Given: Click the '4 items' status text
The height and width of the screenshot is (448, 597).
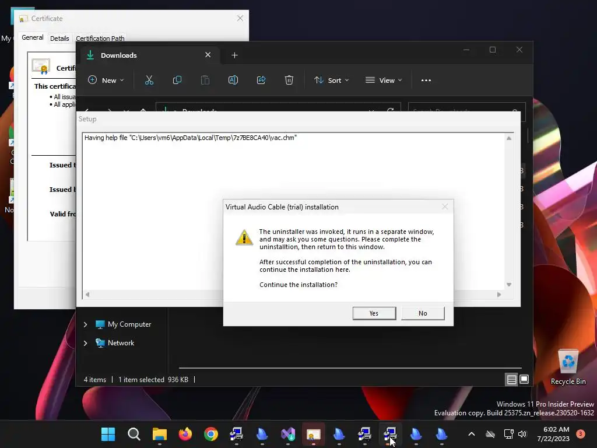Looking at the screenshot, I should click(95, 379).
